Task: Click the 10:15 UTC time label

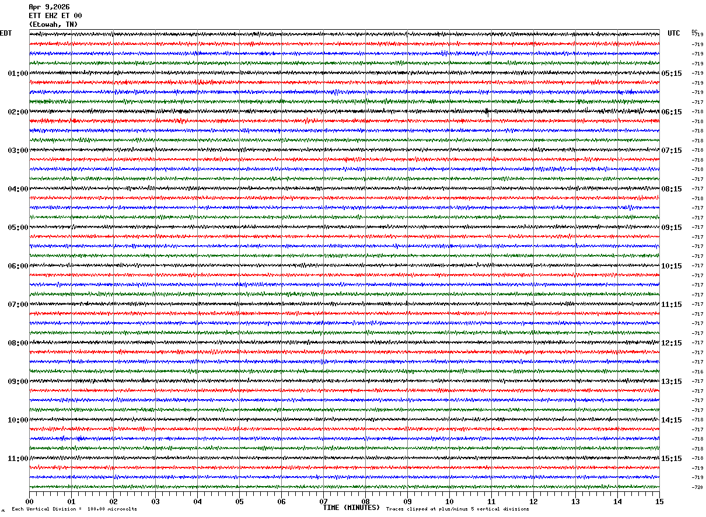Action: (672, 266)
